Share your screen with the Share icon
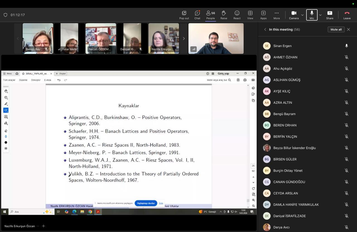357x232 pixels. pos(330,15)
